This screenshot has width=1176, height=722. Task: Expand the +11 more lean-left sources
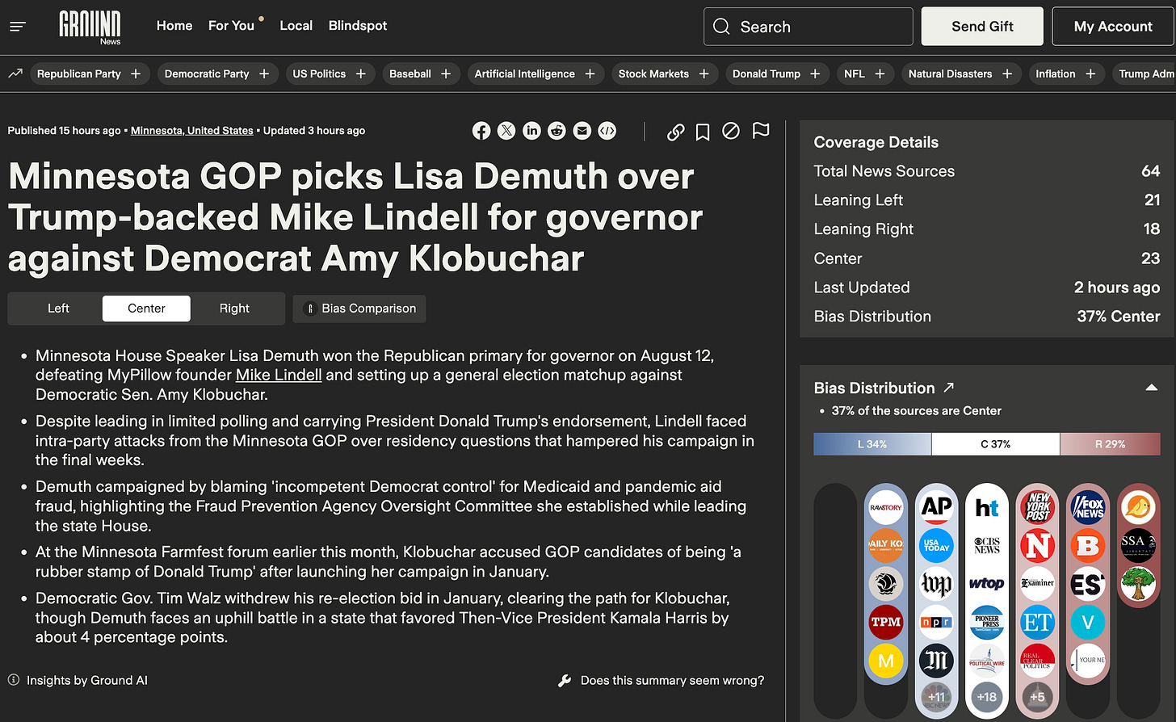click(936, 697)
